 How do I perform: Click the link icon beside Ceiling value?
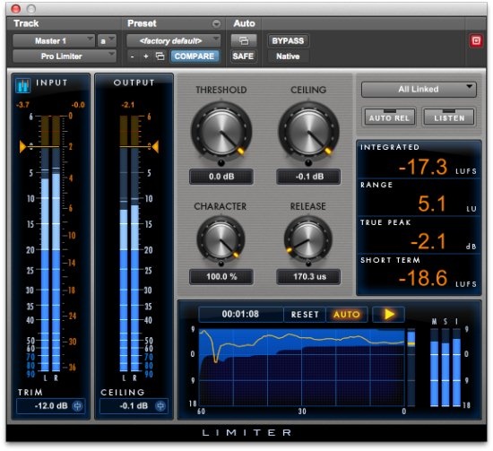click(x=160, y=406)
